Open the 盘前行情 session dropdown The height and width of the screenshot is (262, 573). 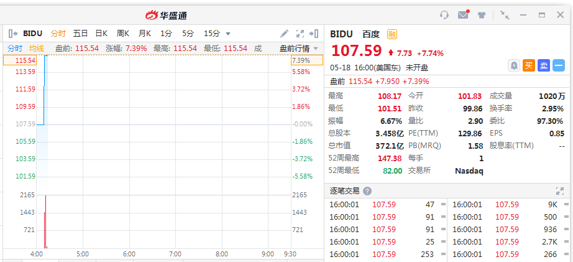pyautogui.click(x=299, y=49)
